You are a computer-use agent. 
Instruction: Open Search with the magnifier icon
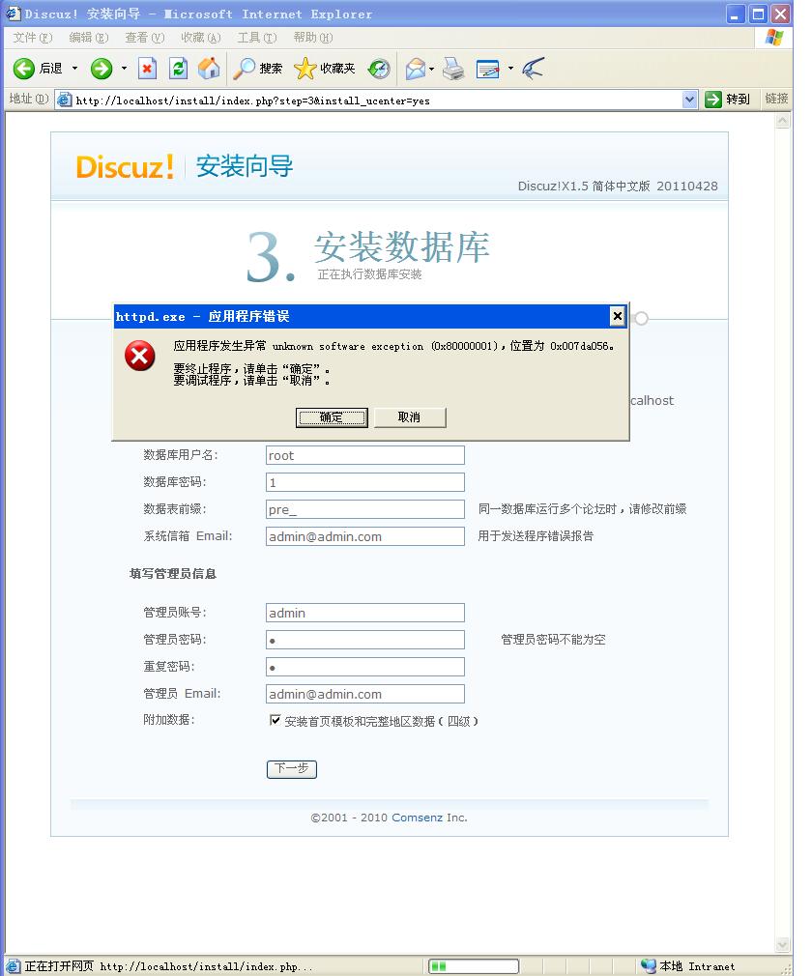[244, 69]
